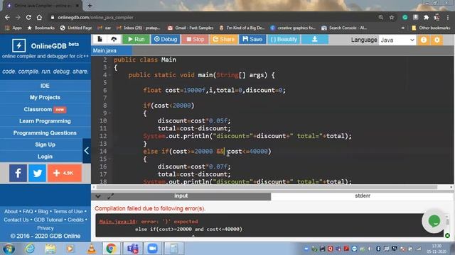Image resolution: width=455 pixels, height=255 pixels.
Task: Bookmark this page with star icon
Action: tap(392, 17)
